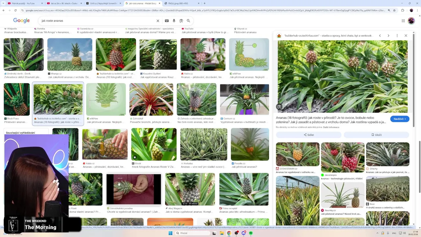Go back in browser history

tap(4, 10)
